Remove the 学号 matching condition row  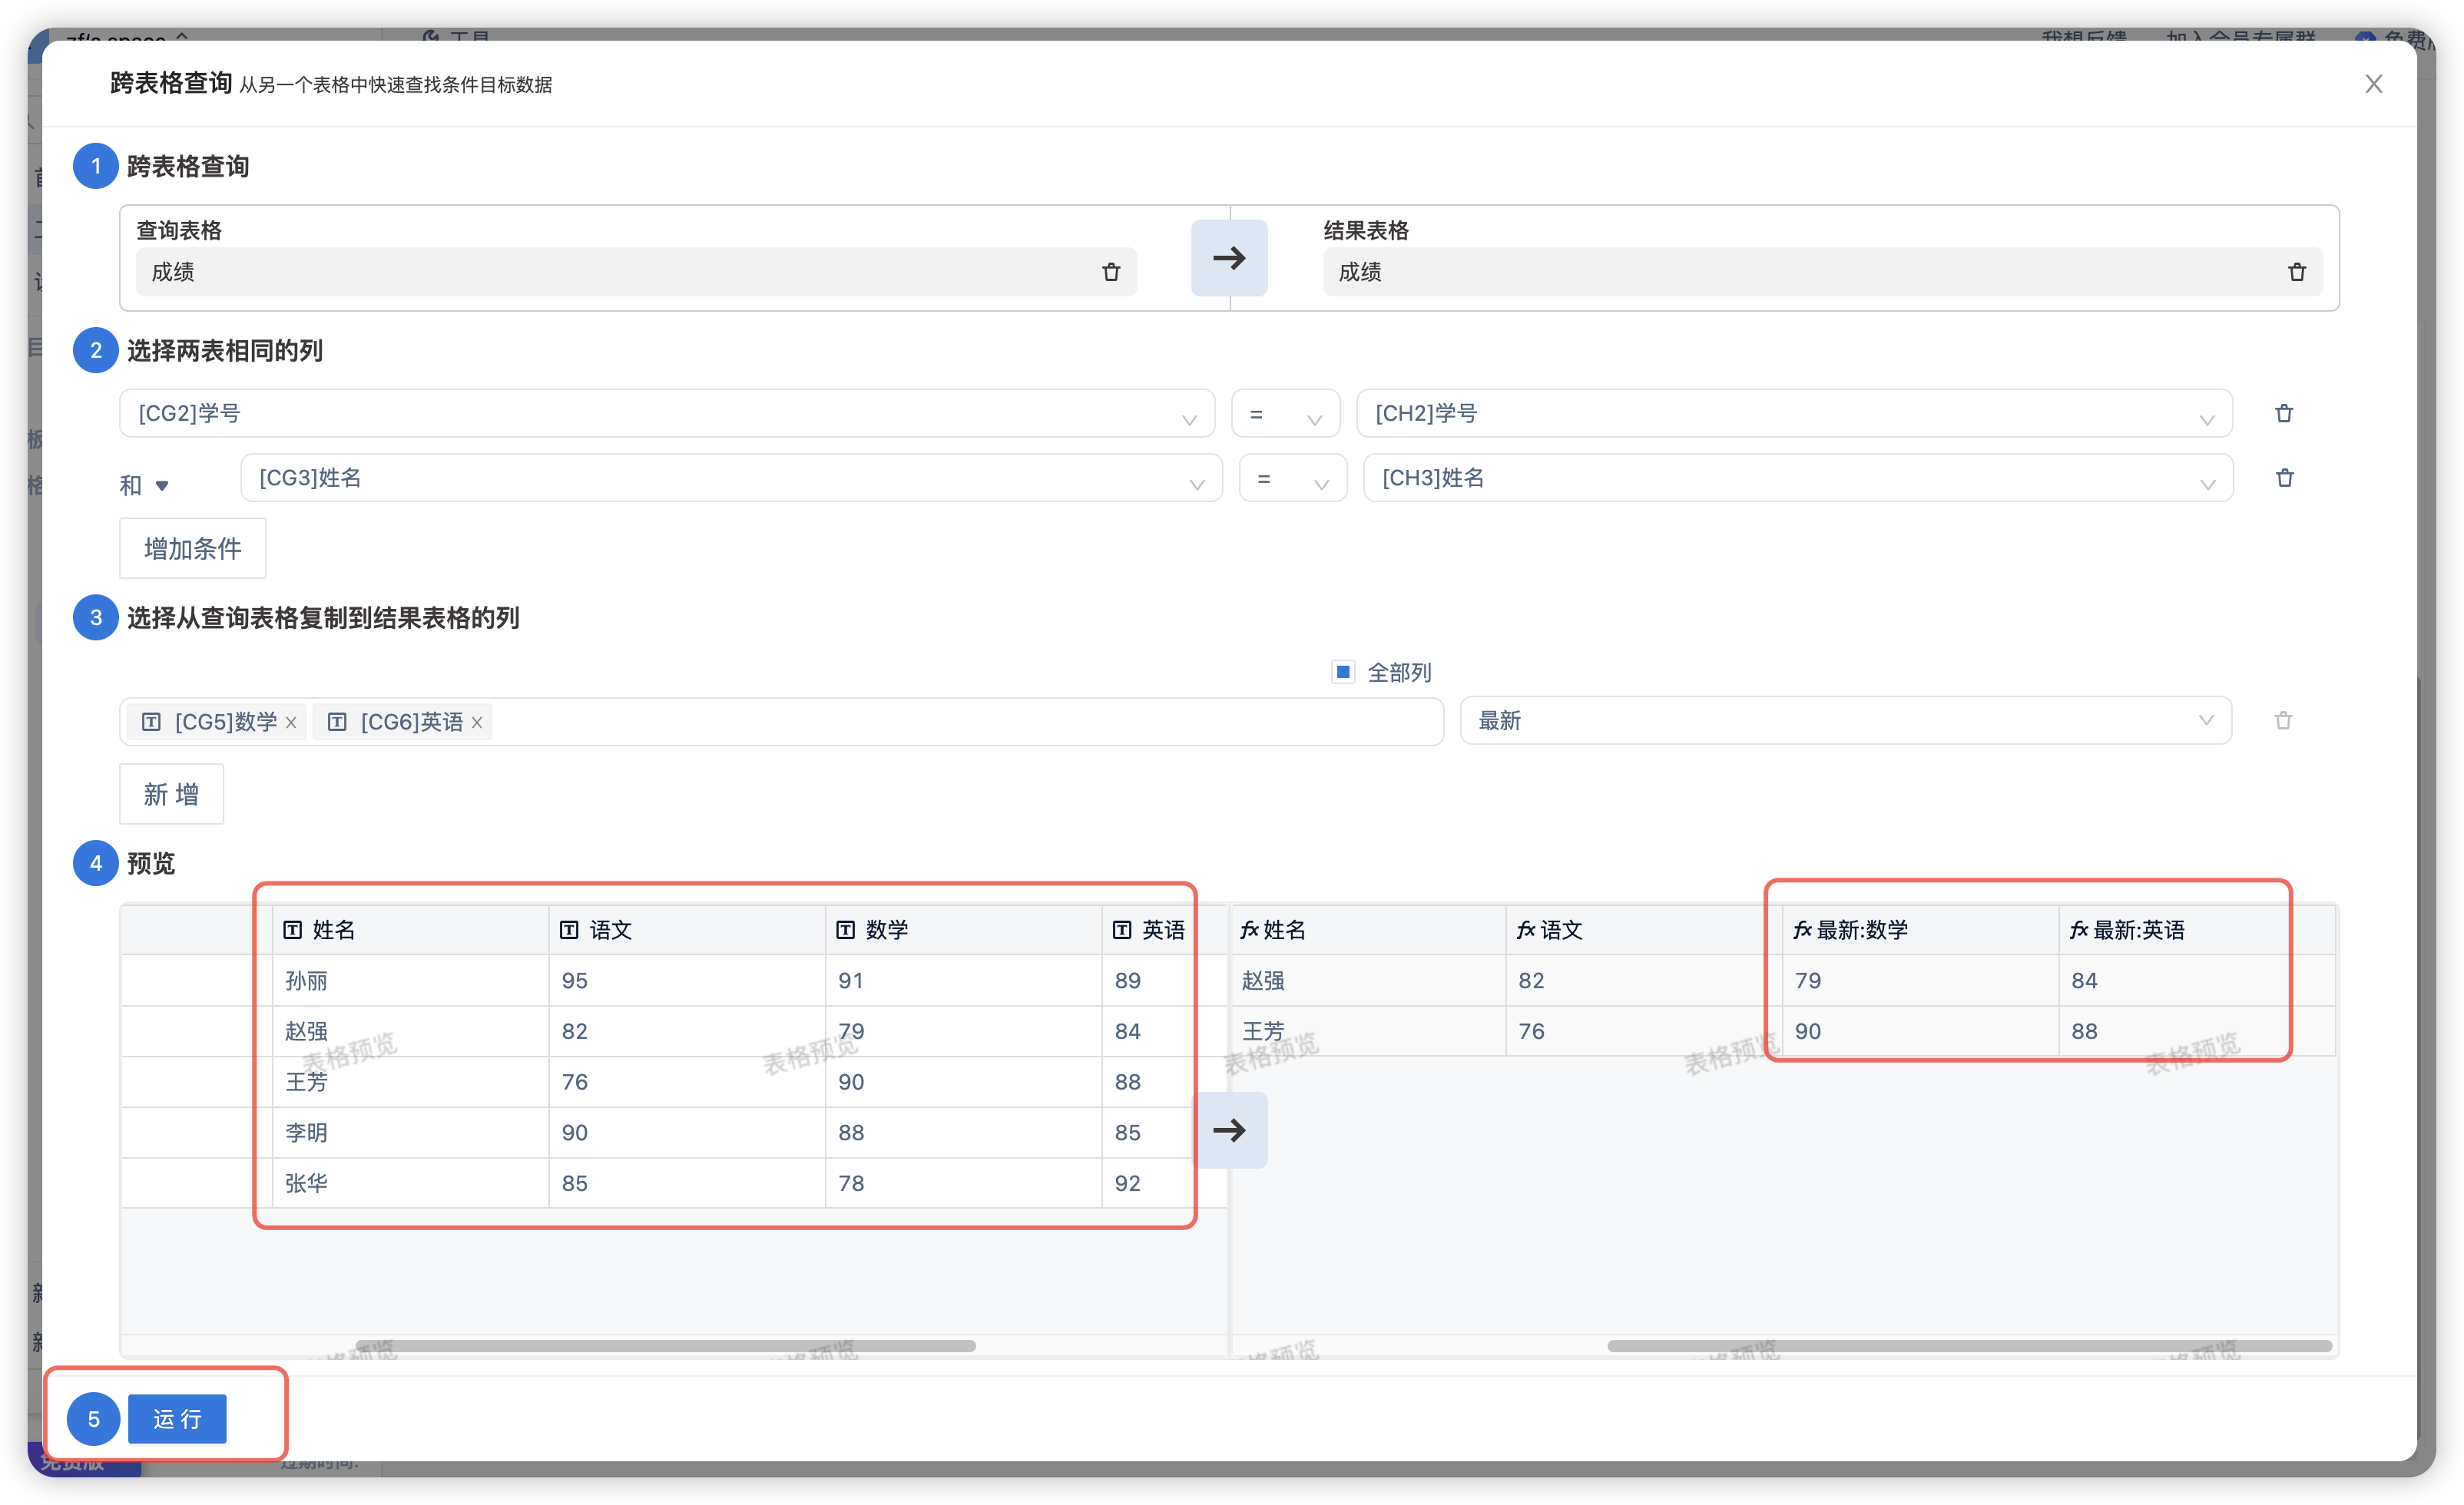(2283, 413)
